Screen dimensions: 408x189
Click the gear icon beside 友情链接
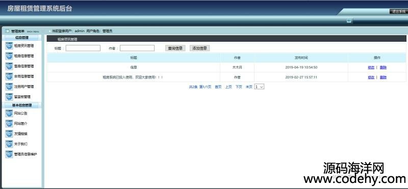[9, 134]
